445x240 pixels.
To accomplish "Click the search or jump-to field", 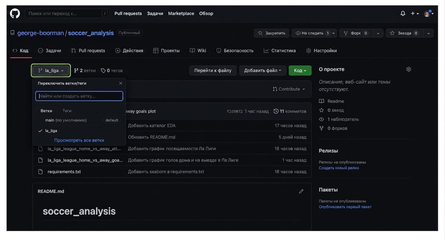I will point(67,13).
